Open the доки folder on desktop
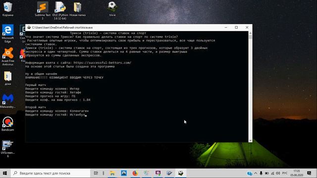The image size is (317, 178). (x=8, y=78)
